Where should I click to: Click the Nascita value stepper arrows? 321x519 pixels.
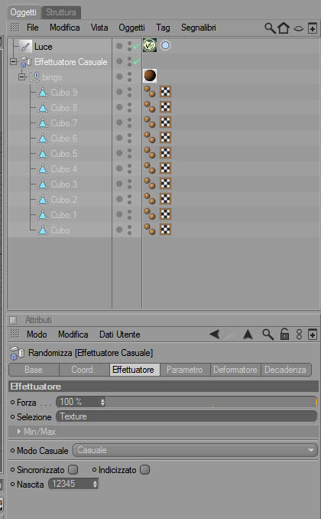[96, 485]
